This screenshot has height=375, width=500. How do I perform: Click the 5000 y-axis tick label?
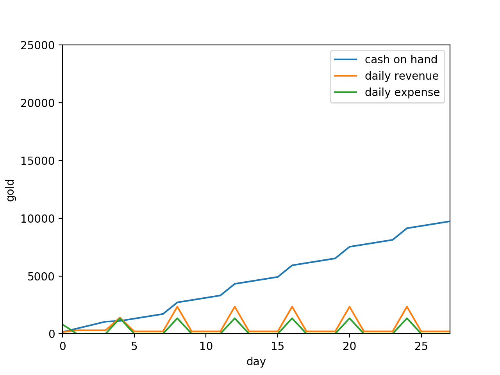[41, 277]
